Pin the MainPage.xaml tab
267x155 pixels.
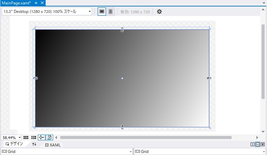[x=36, y=3]
